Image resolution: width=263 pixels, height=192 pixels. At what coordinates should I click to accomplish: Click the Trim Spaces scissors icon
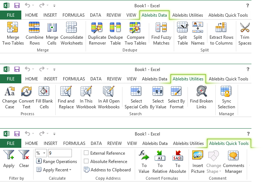pyautogui.click(x=245, y=28)
